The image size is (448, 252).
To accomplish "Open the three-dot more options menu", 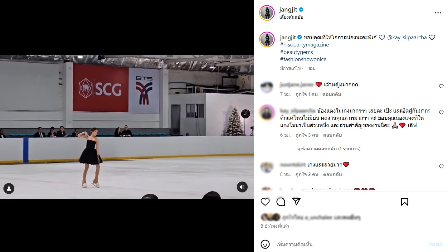I will click(438, 13).
